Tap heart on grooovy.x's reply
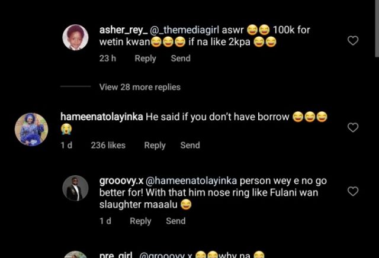 pos(352,191)
